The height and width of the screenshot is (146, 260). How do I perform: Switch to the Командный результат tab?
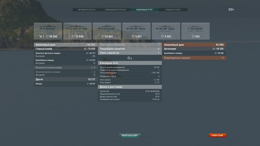tap(116, 10)
